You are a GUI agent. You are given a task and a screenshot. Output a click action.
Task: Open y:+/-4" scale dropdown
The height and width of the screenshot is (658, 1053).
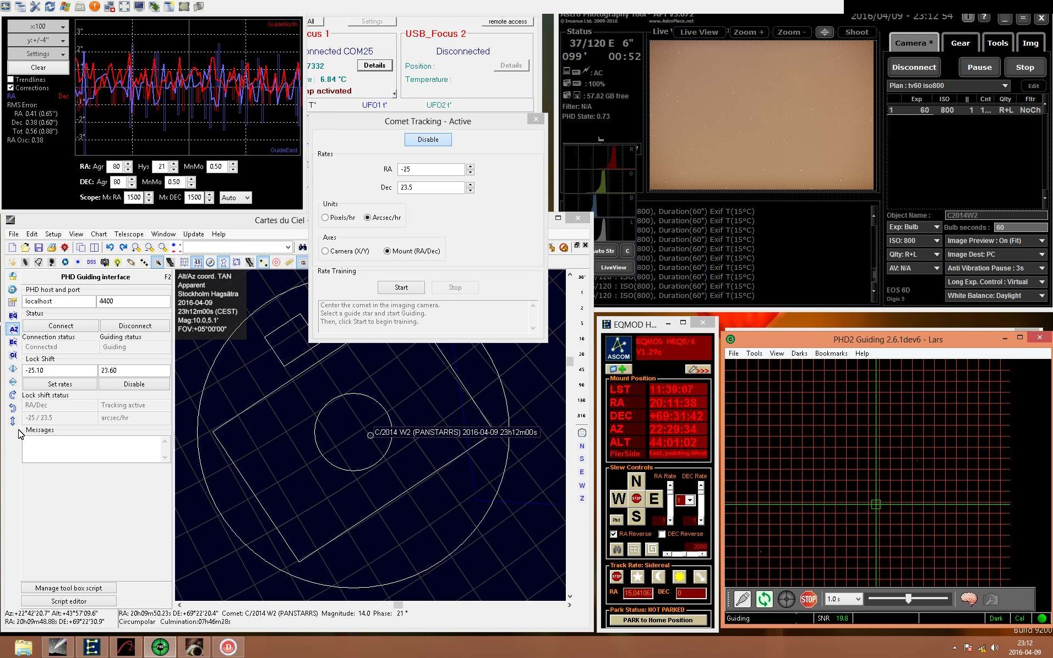(x=38, y=40)
